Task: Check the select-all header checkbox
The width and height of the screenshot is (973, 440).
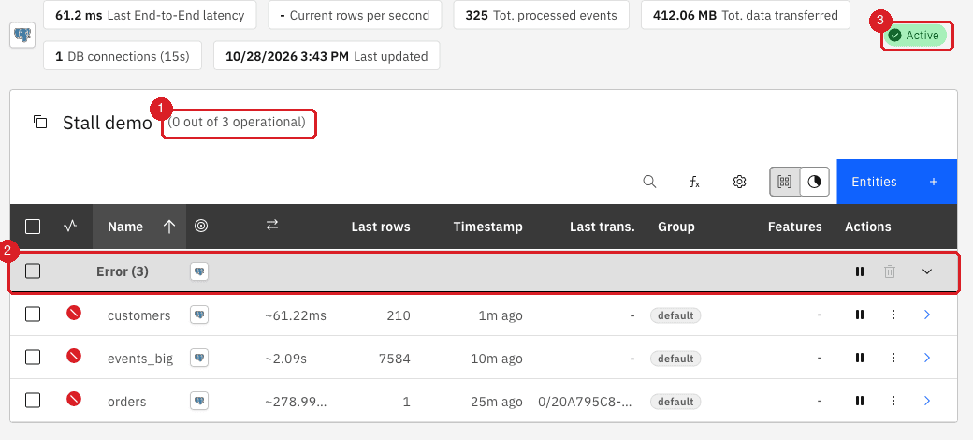Action: coord(33,227)
